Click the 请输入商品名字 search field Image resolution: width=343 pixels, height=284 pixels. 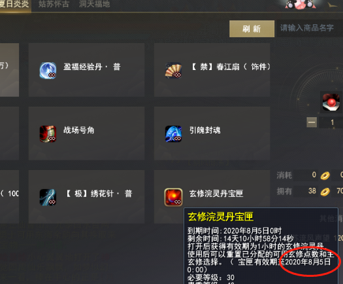point(310,29)
